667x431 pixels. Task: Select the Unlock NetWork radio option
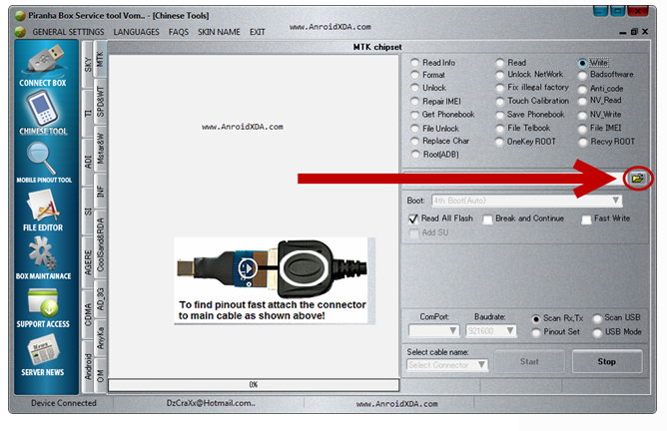click(500, 75)
